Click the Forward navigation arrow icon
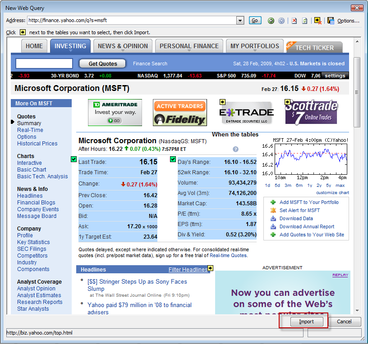 pyautogui.click(x=281, y=21)
